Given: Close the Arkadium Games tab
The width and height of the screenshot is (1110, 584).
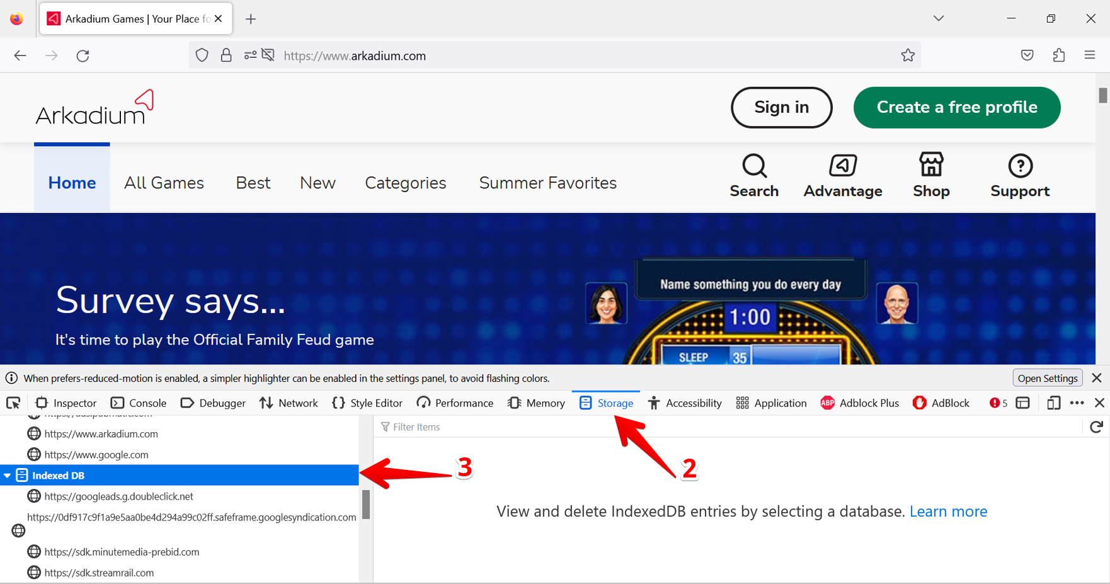Looking at the screenshot, I should pos(218,19).
